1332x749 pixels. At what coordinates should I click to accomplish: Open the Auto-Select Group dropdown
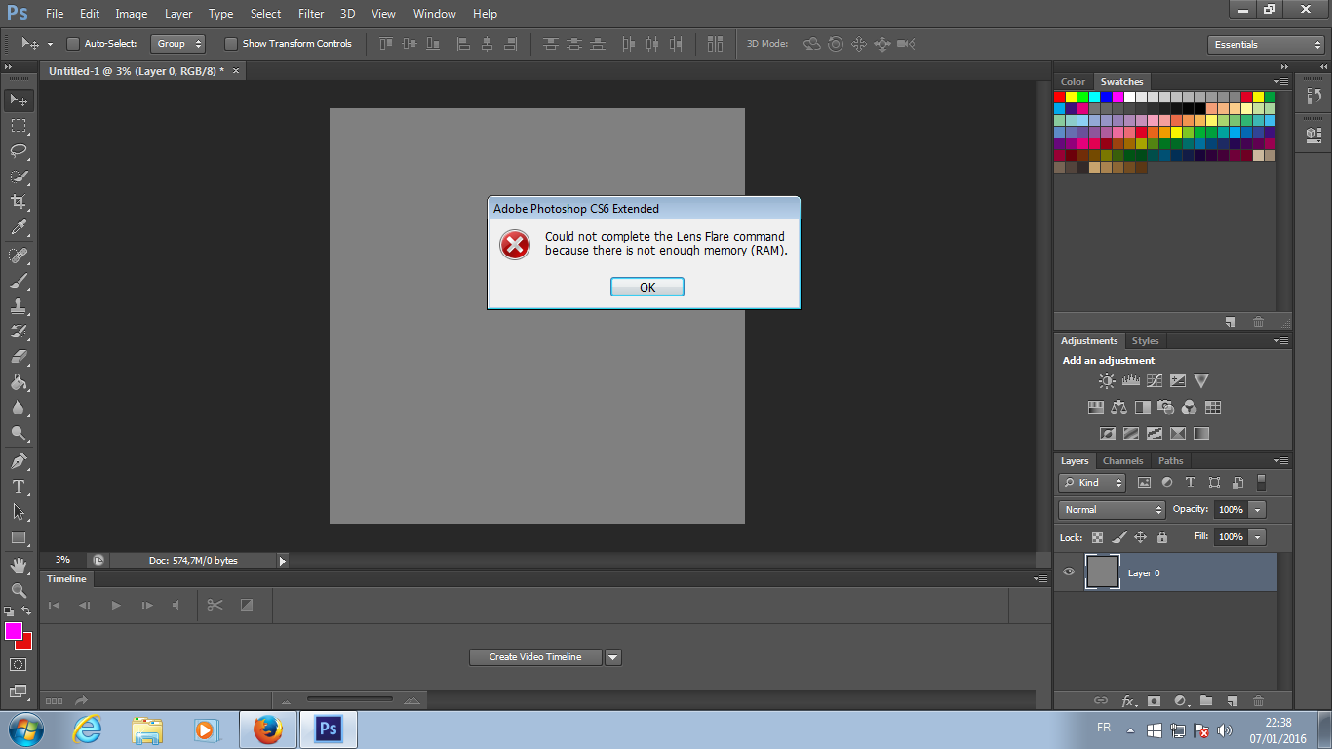178,44
